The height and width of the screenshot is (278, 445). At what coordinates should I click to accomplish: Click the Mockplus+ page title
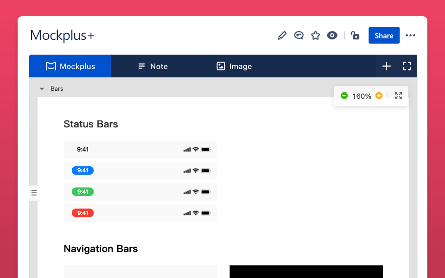[62, 36]
